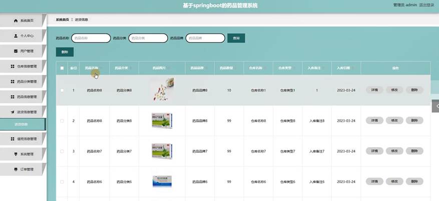Open the medicine box image in row 2

(x=162, y=120)
